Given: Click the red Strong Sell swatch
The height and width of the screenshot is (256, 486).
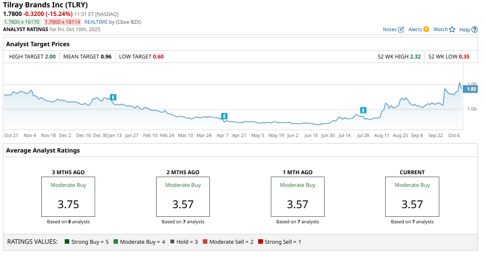Looking at the screenshot, I should click(260, 241).
